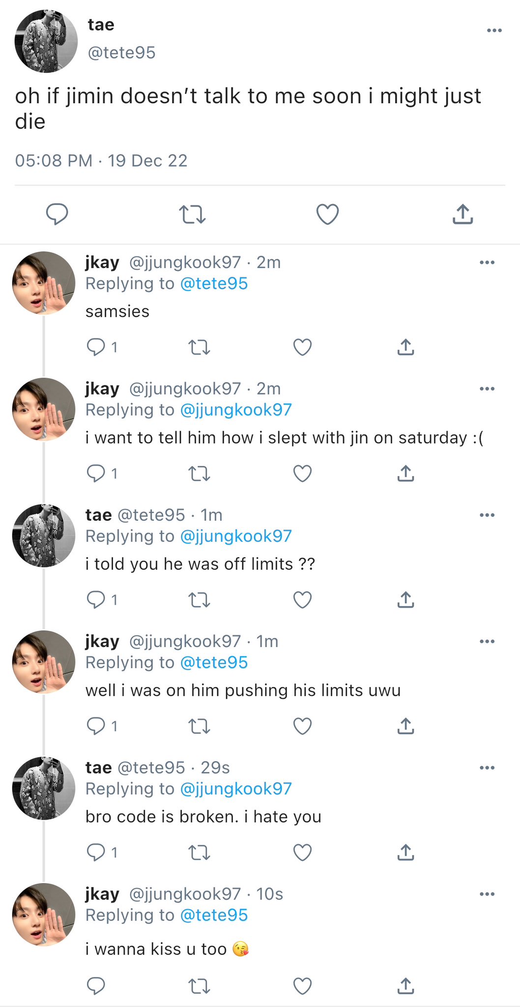Viewport: 520px width, 1007px height.
Task: Share the 'i told you he was off limits' reply
Action: [405, 599]
